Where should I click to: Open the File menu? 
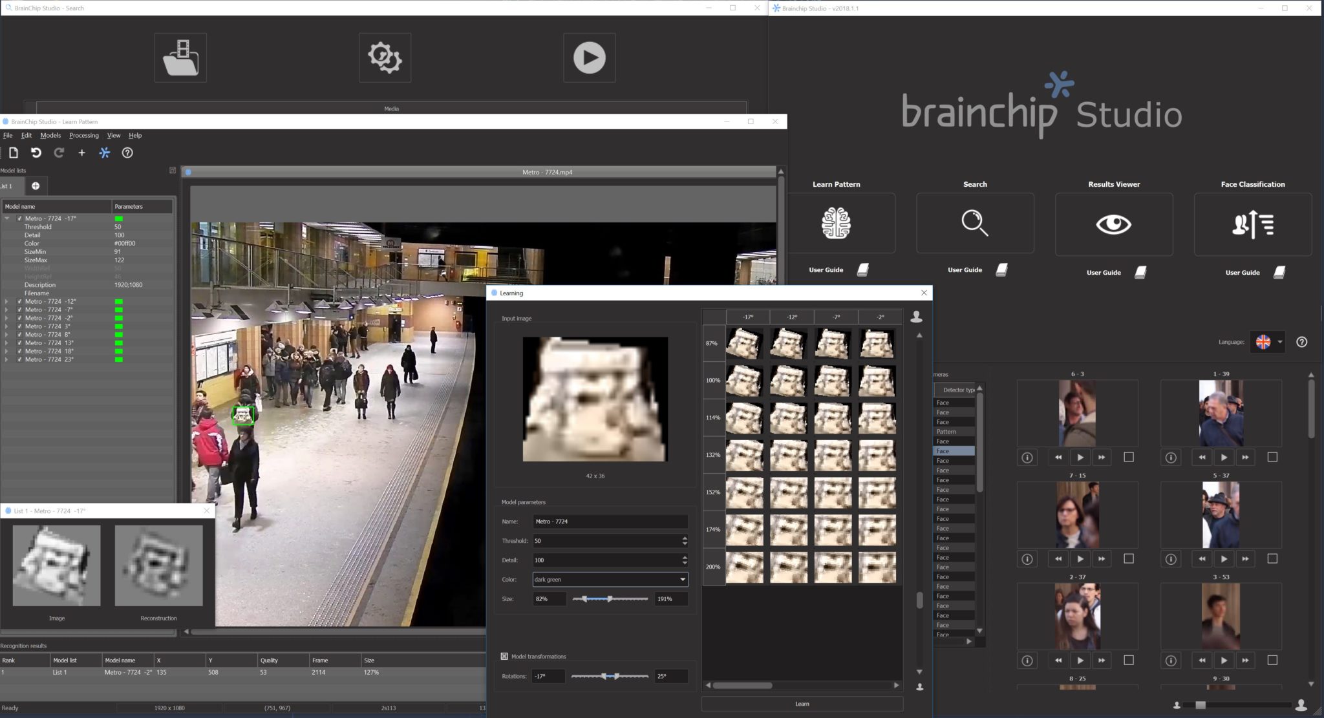pyautogui.click(x=8, y=135)
